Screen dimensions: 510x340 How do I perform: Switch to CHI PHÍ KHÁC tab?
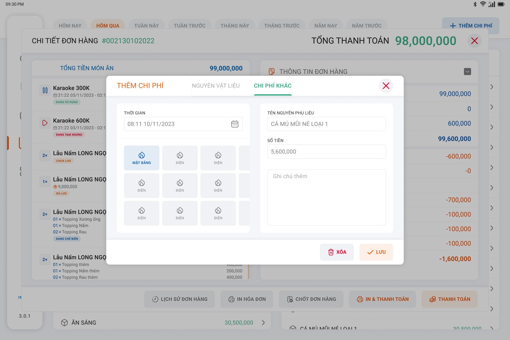[273, 86]
